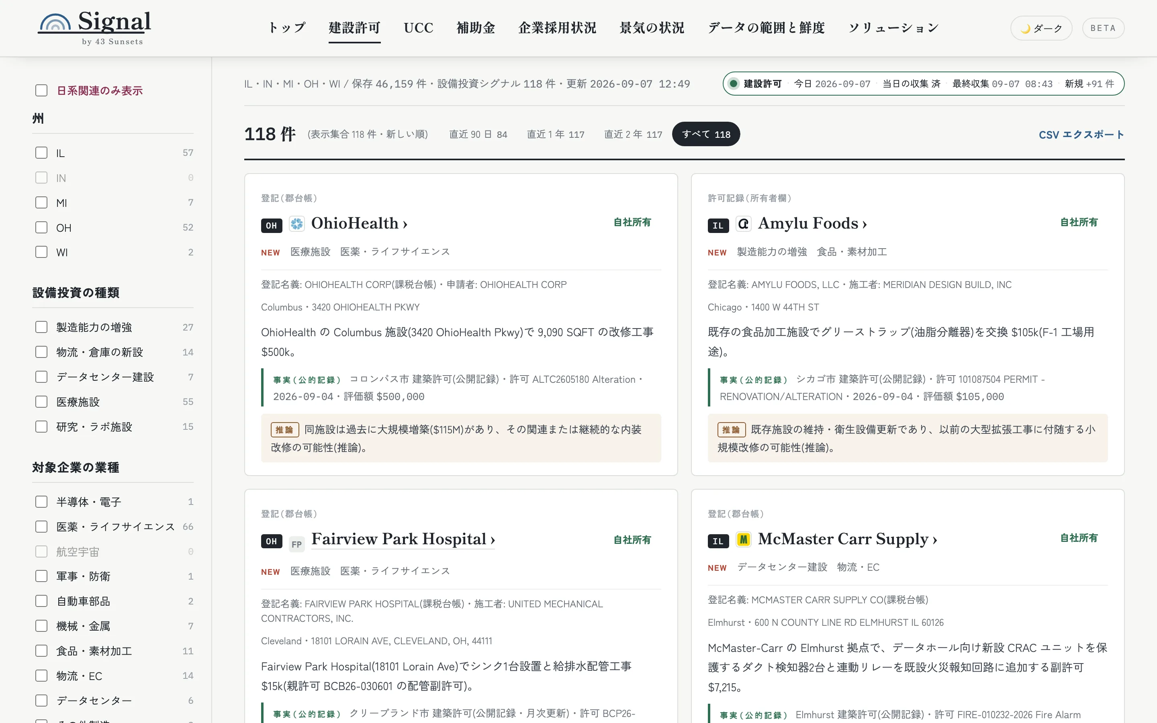This screenshot has height=723, width=1157.
Task: Click the 最終収集 09-07 08:43 status text
Action: coord(1002,84)
